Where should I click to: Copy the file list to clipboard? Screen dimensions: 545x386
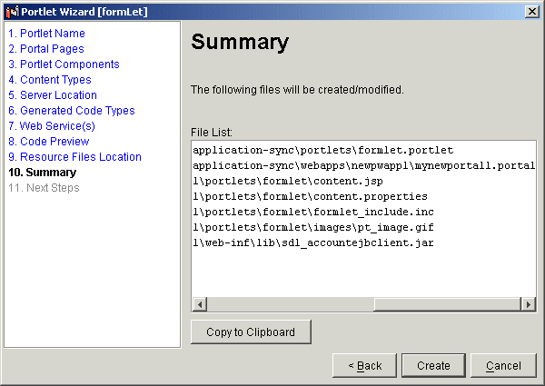coord(251,332)
